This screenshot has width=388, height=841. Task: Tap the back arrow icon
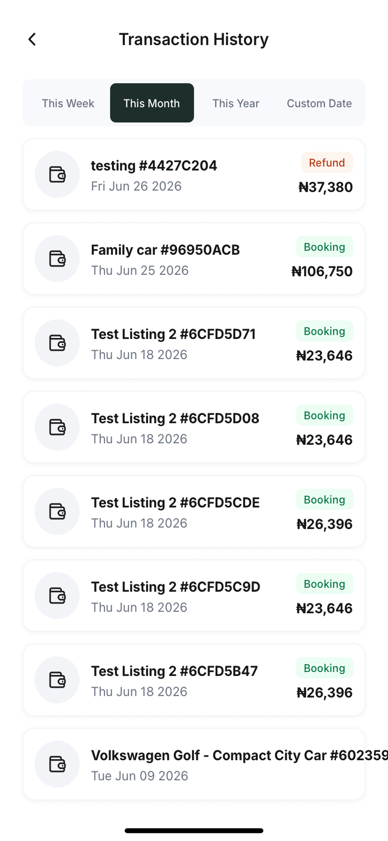point(32,39)
